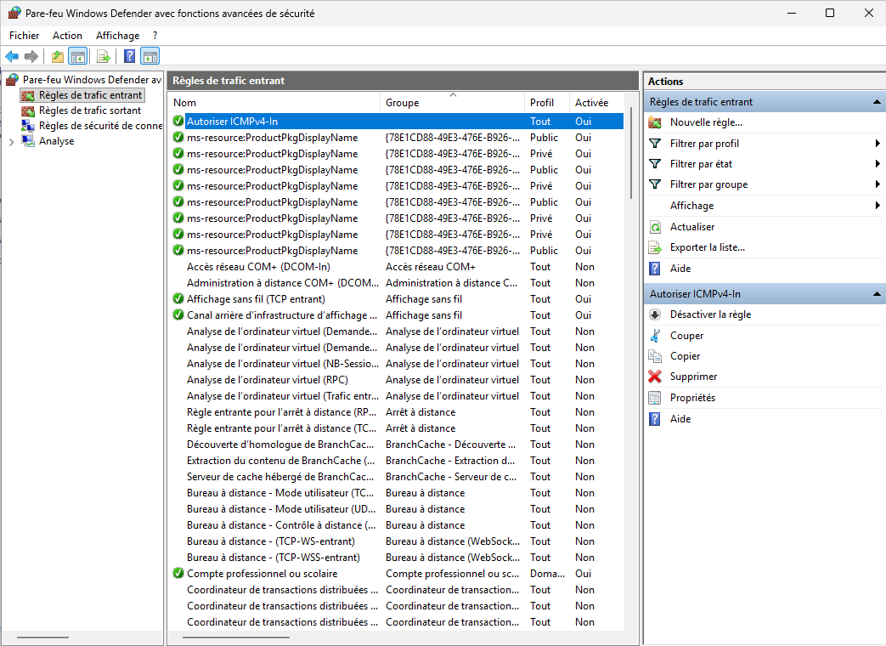This screenshot has width=886, height=646.
Task: Select Bureau à distance - (TCP-WS-entrant) rule
Action: pos(398,541)
